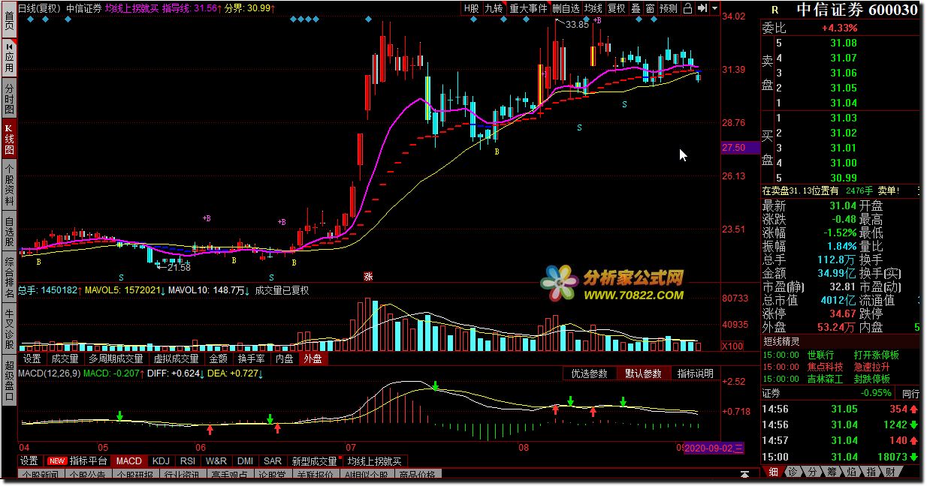927x486 pixels.
Task: Open the NEW 指标平台 tab
Action: click(77, 460)
